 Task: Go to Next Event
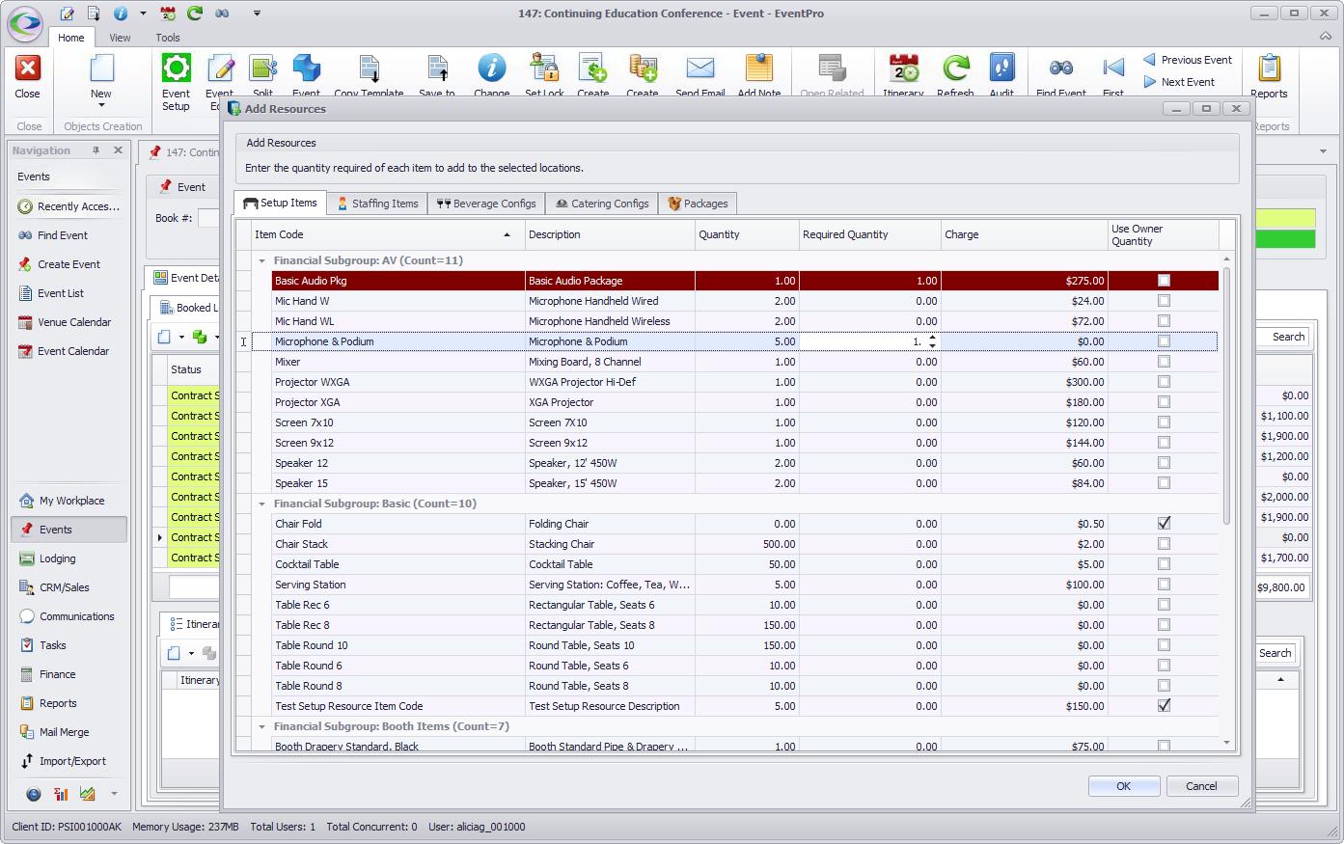(x=1179, y=82)
